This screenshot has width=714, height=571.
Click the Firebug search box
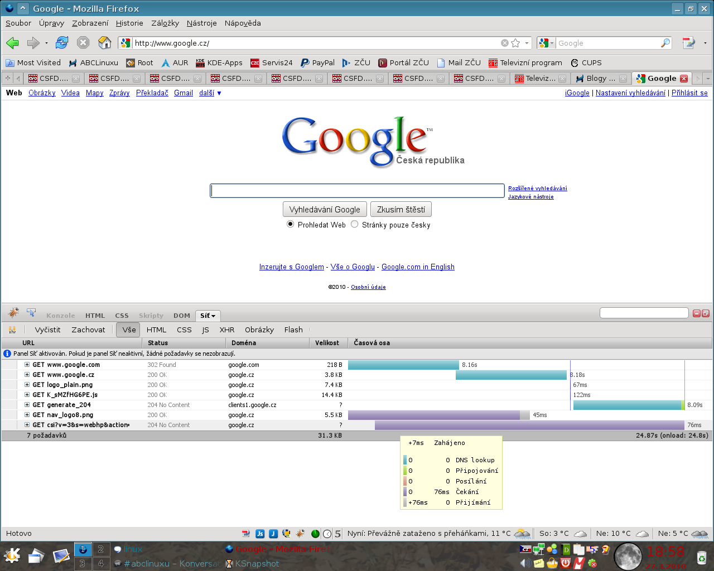(644, 313)
